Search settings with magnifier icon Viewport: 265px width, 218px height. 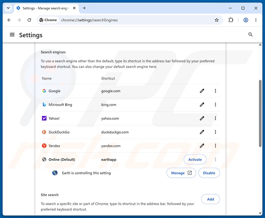click(x=251, y=35)
